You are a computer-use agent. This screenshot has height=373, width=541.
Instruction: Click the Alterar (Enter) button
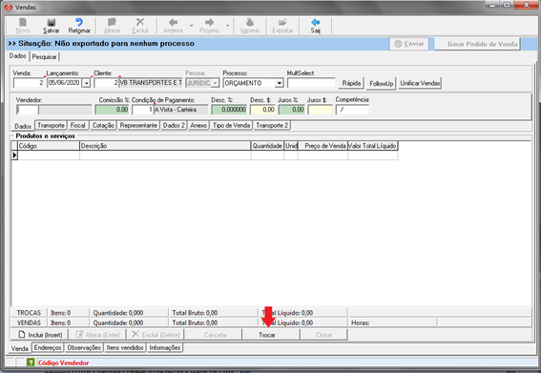pos(97,335)
